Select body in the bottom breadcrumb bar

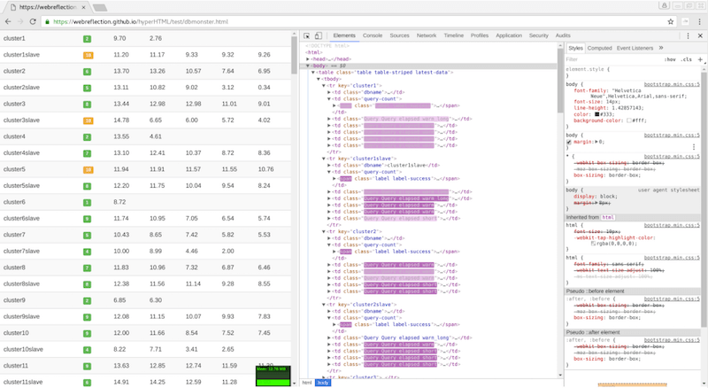[323, 383]
